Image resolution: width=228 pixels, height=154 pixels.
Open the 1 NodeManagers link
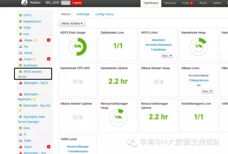pos(78,151)
